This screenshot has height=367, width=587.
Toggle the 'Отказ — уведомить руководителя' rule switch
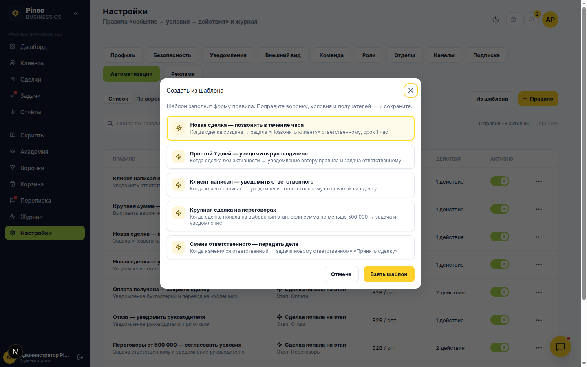tap(500, 320)
